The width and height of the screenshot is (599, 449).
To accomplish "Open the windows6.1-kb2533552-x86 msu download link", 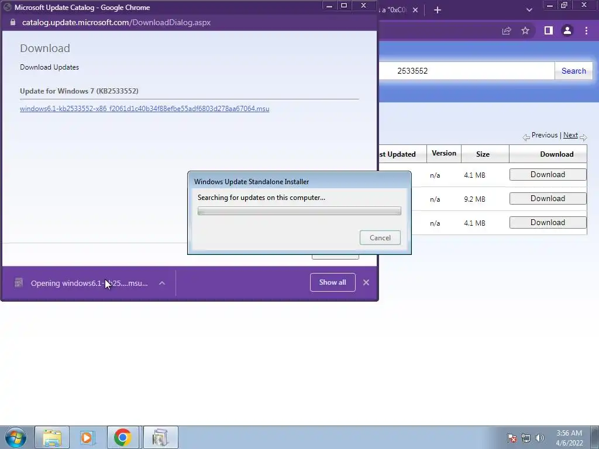I will pyautogui.click(x=144, y=109).
